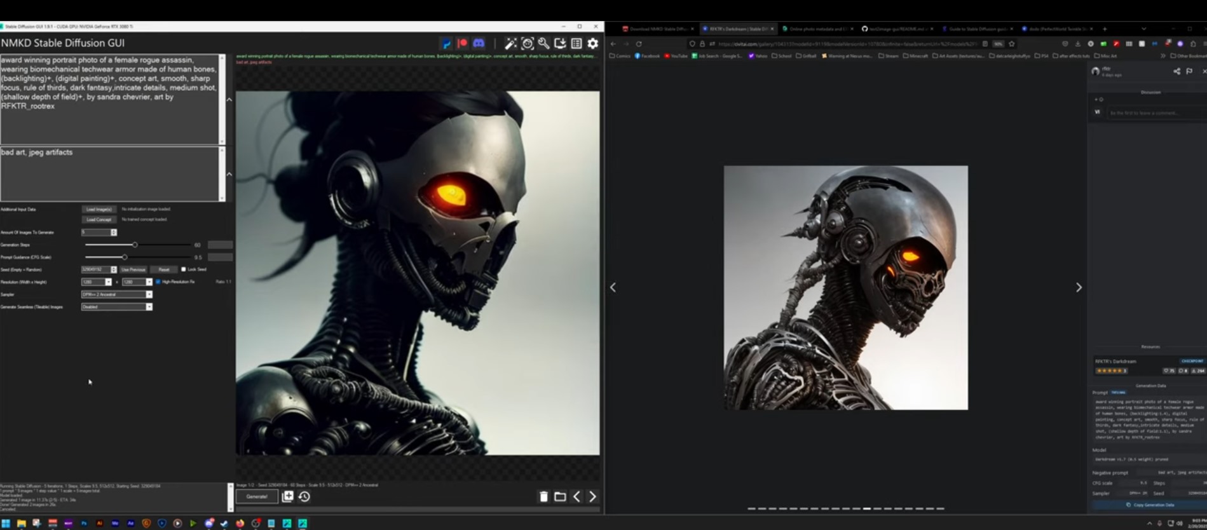
Task: Show next generated image in NMKD viewer
Action: [593, 496]
